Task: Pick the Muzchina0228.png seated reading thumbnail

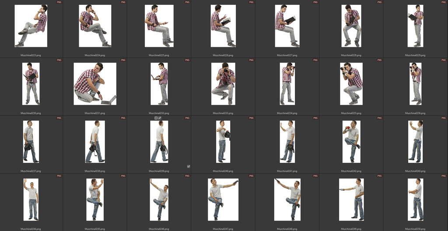Action: [351, 26]
